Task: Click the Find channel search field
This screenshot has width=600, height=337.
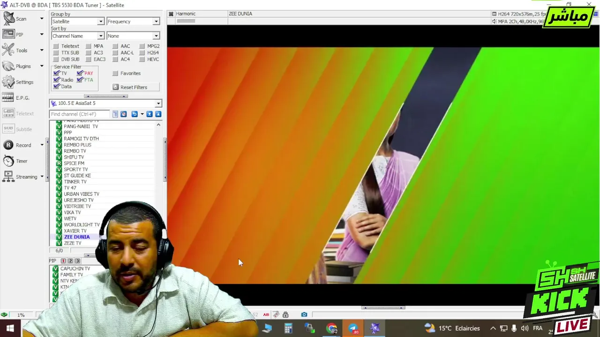Action: click(x=80, y=114)
